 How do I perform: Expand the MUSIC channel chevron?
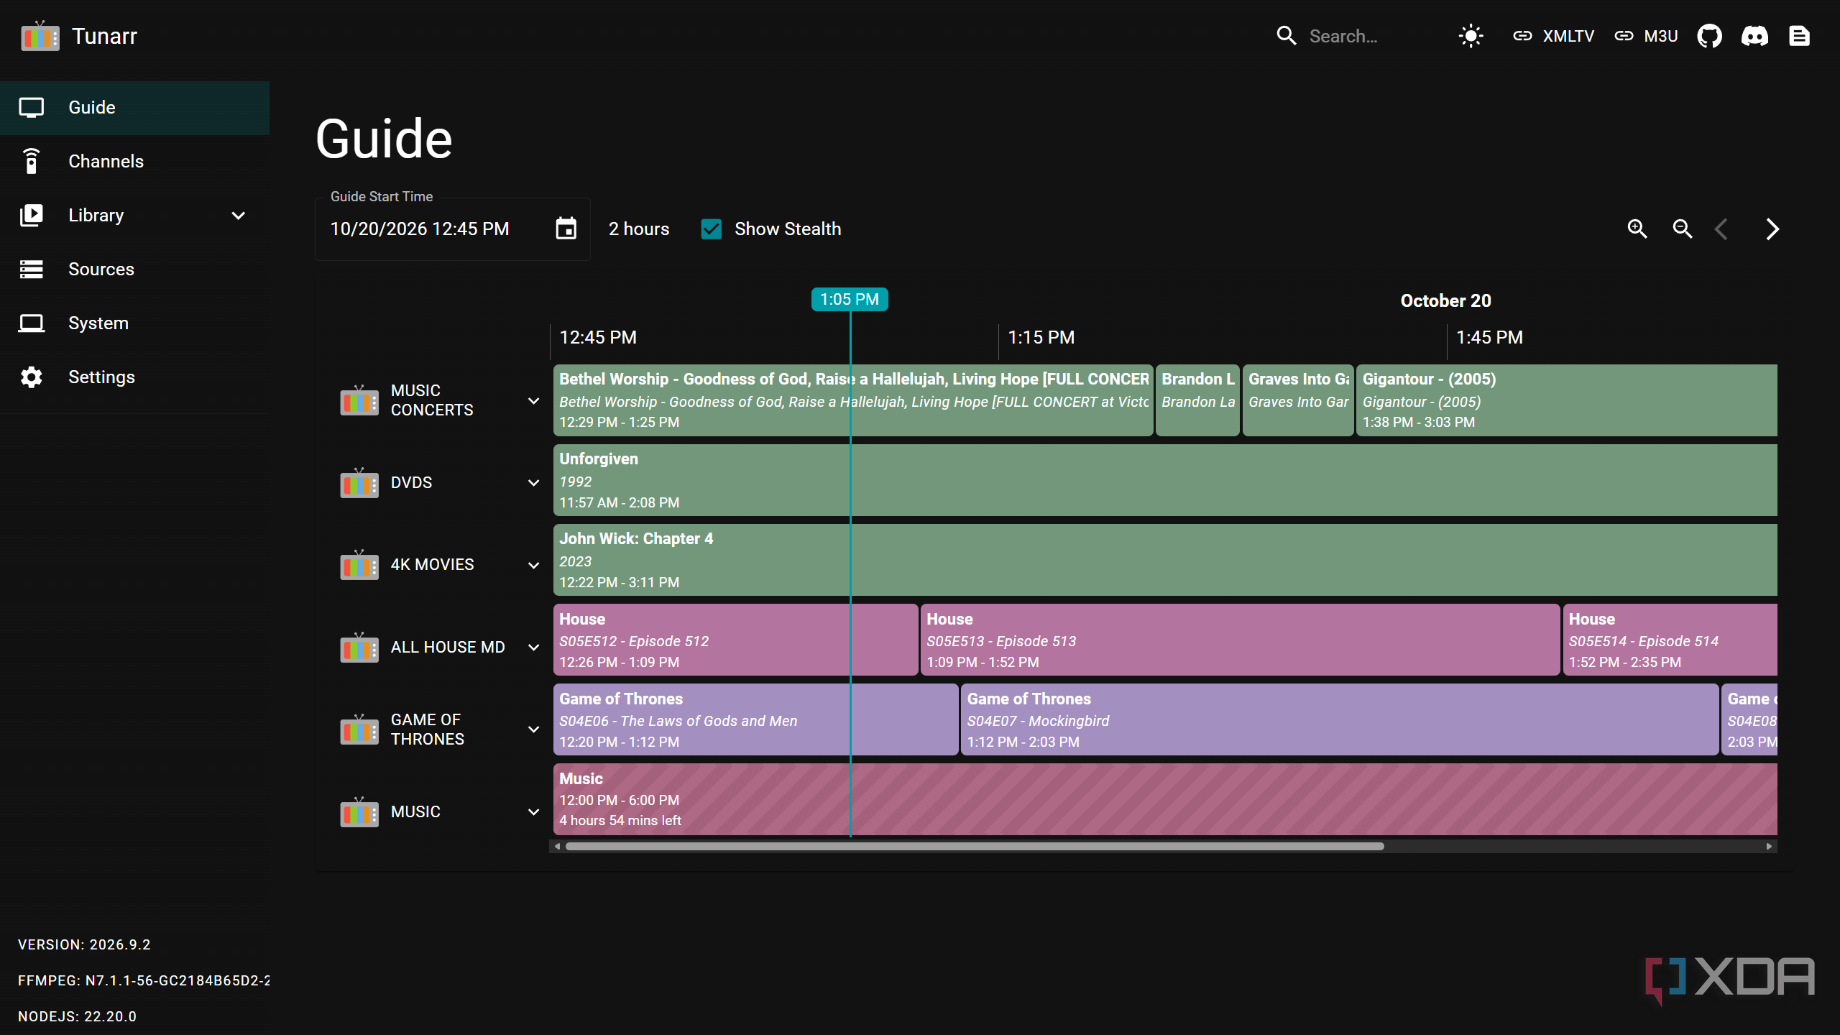tap(533, 812)
